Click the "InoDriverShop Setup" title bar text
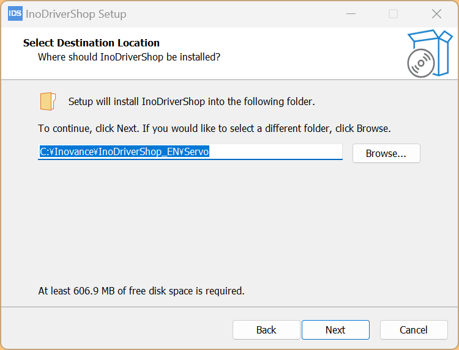Image resolution: width=459 pixels, height=350 pixels. pos(76,14)
